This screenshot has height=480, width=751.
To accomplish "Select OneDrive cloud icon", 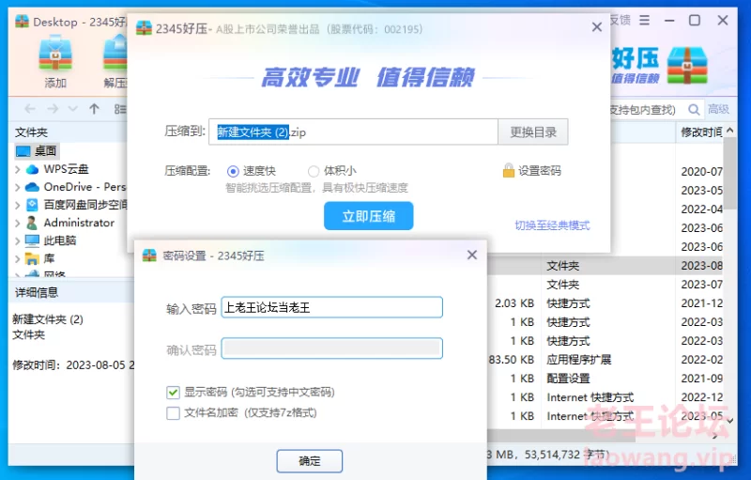I will tap(32, 187).
